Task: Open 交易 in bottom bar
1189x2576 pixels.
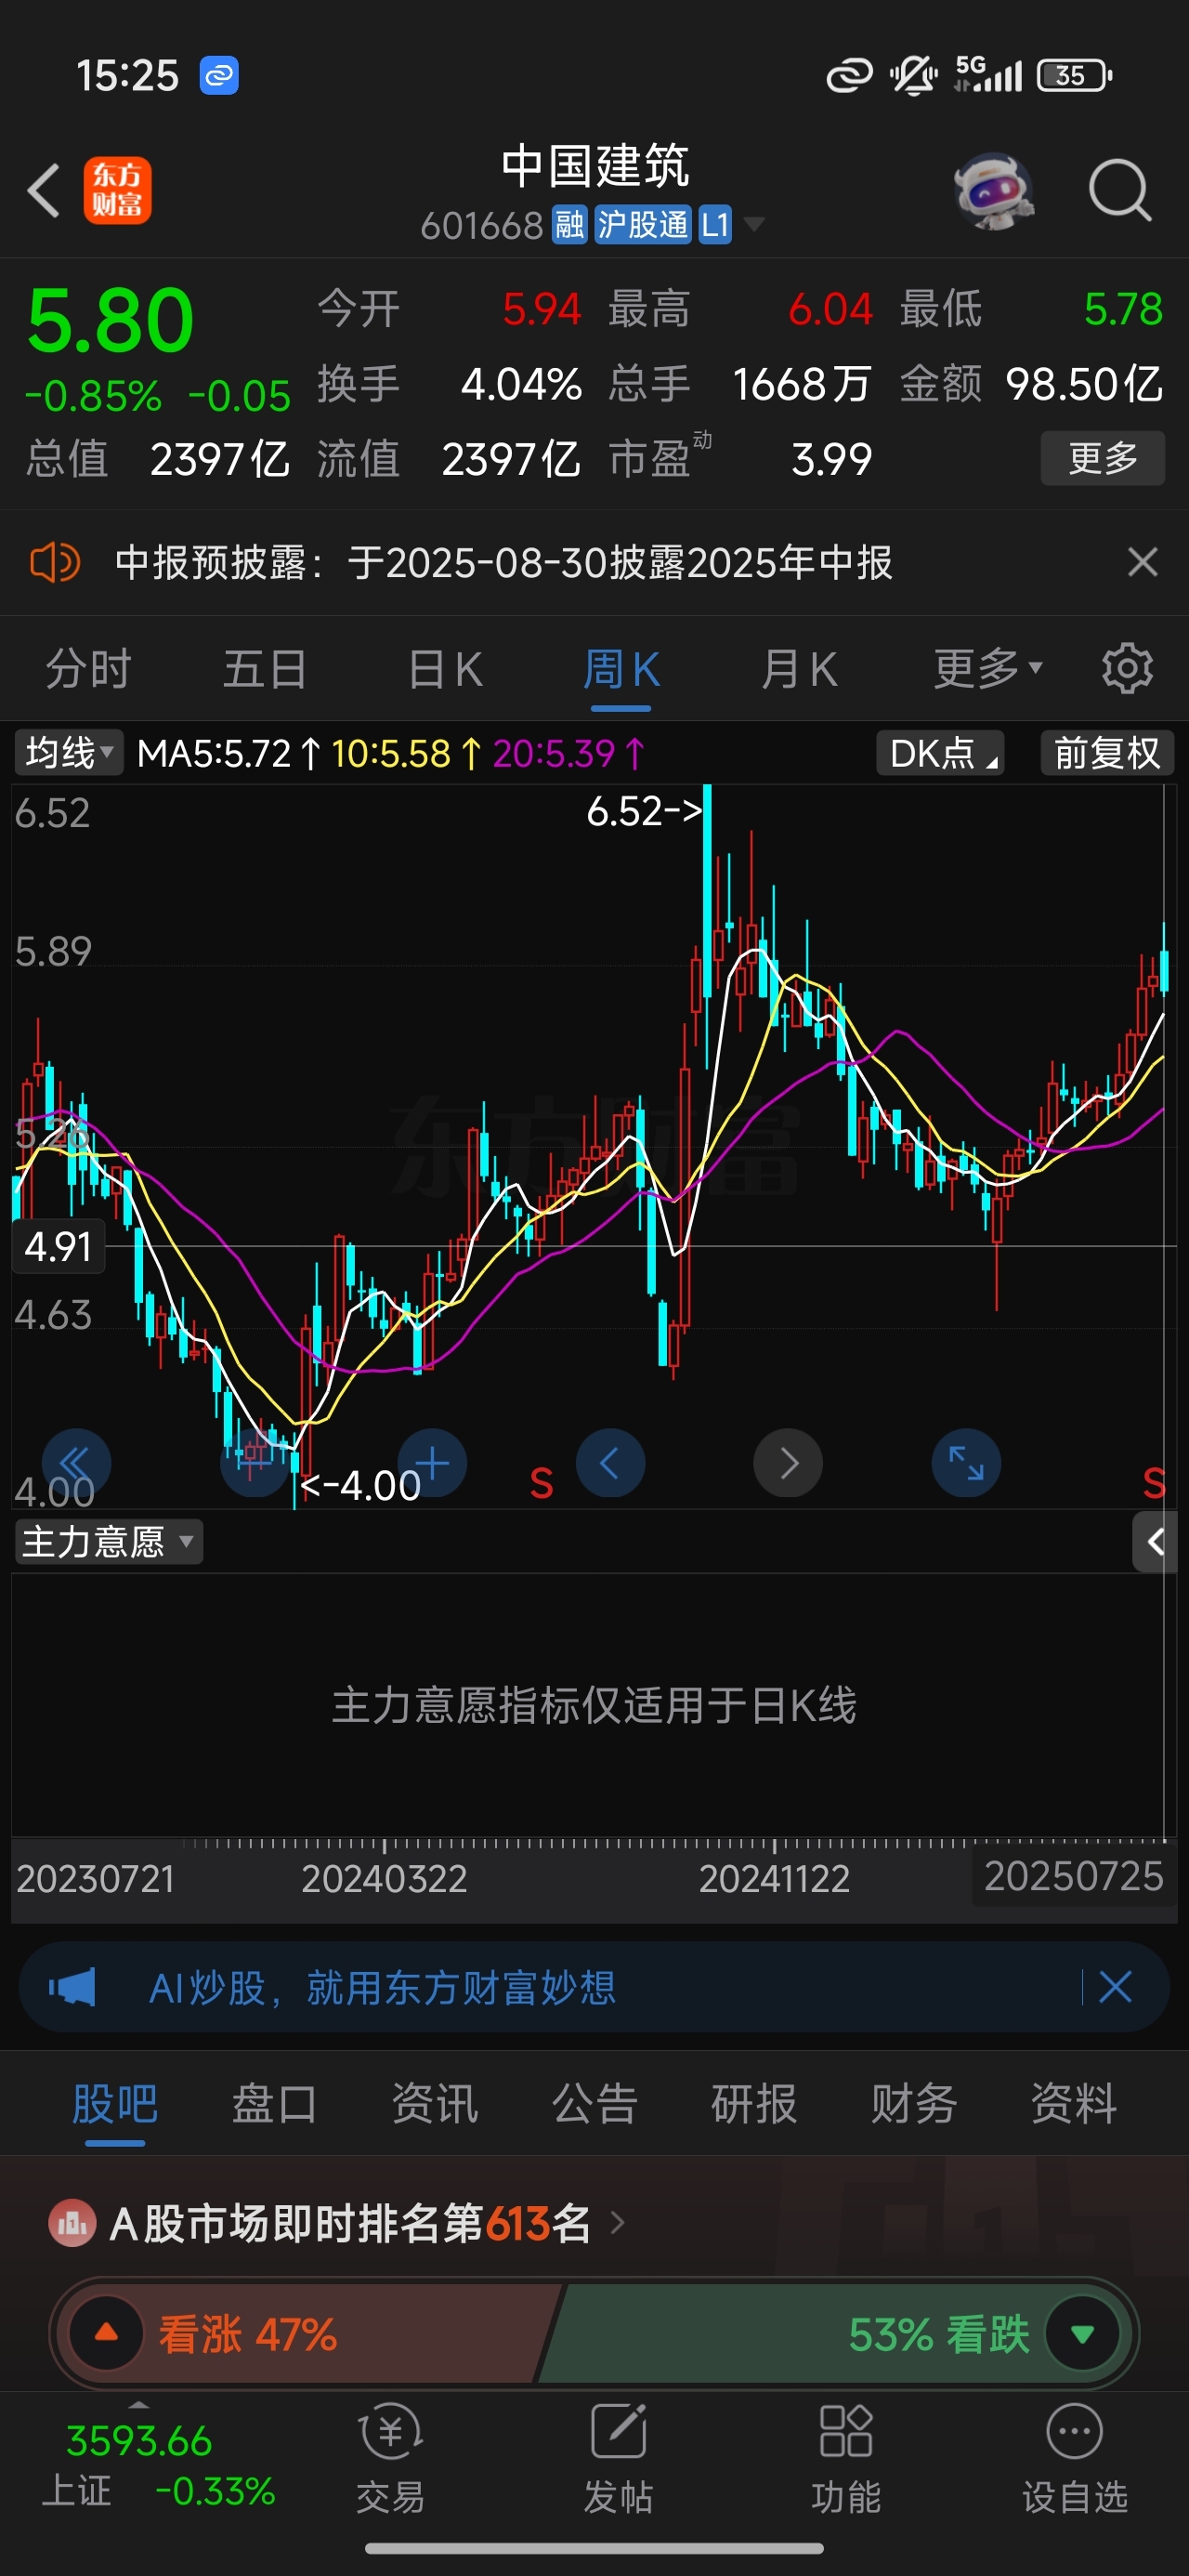Action: click(x=391, y=2461)
